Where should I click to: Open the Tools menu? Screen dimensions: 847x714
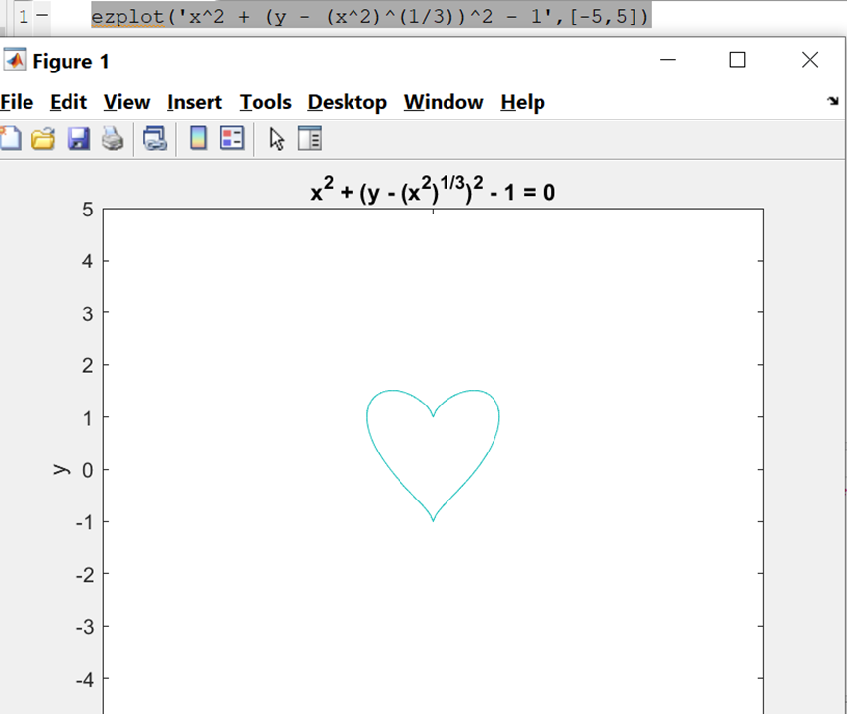coord(265,102)
